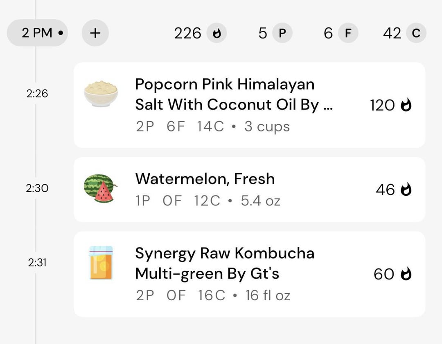Image resolution: width=442 pixels, height=344 pixels.
Task: Click the flame icon beside 120 calories
Action: 406,105
